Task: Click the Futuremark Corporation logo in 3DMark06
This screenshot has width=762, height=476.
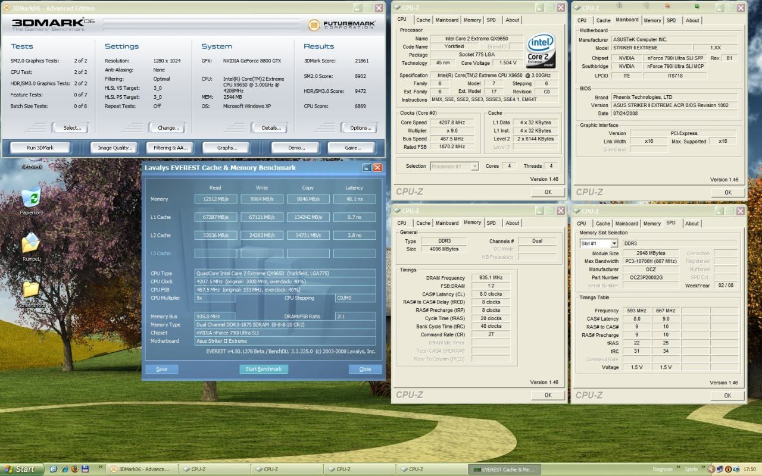Action: coord(341,25)
